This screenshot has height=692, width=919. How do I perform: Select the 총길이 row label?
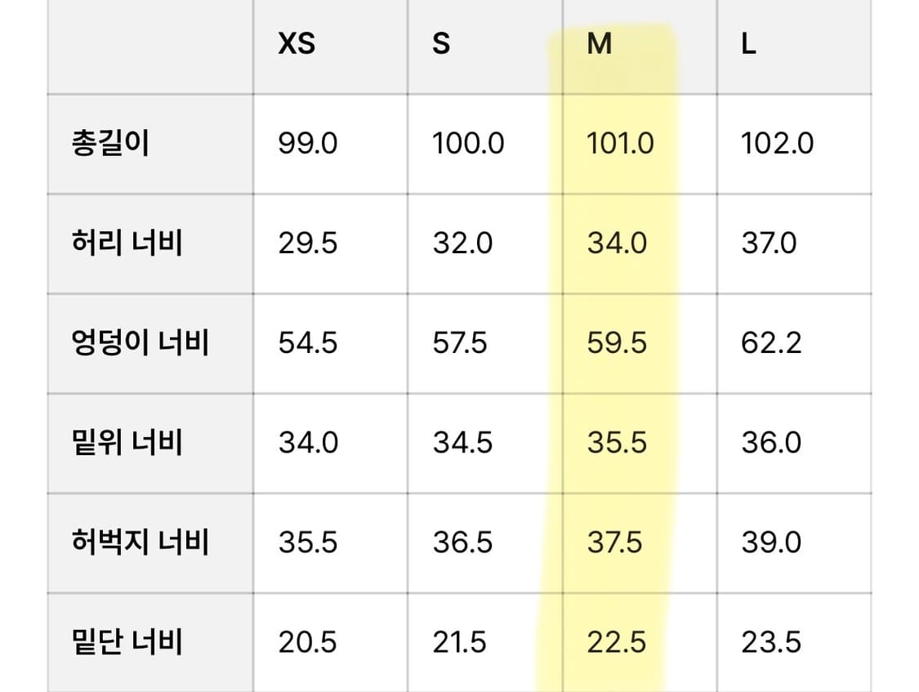pyautogui.click(x=111, y=144)
